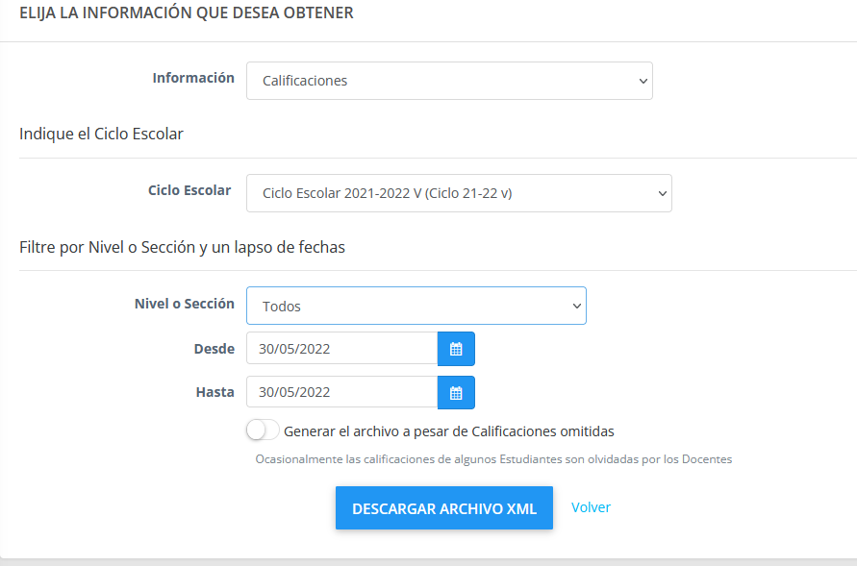Click the Indique el Ciclo Escolar heading
This screenshot has height=566, width=857.
tap(101, 135)
